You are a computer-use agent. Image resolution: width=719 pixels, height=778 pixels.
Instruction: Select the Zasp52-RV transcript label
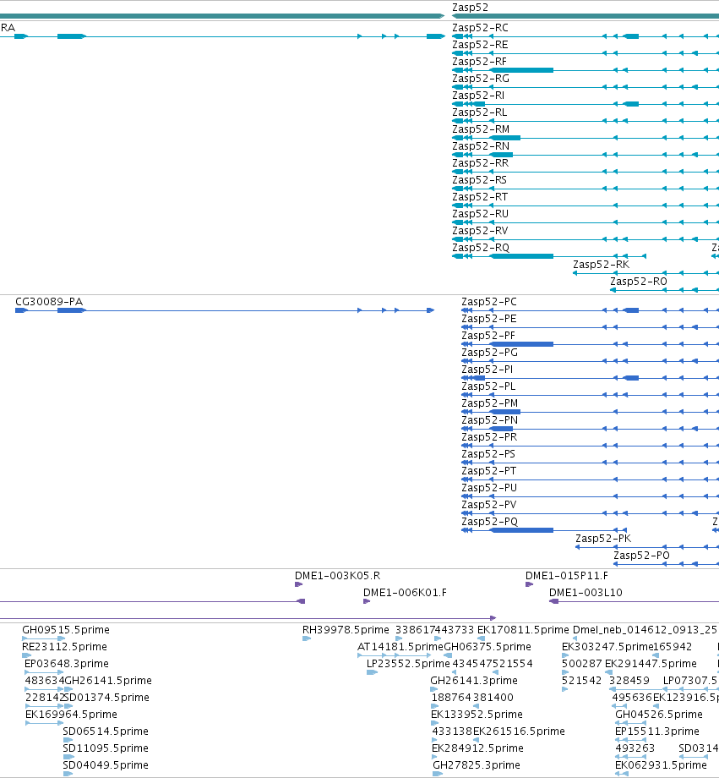click(x=480, y=230)
